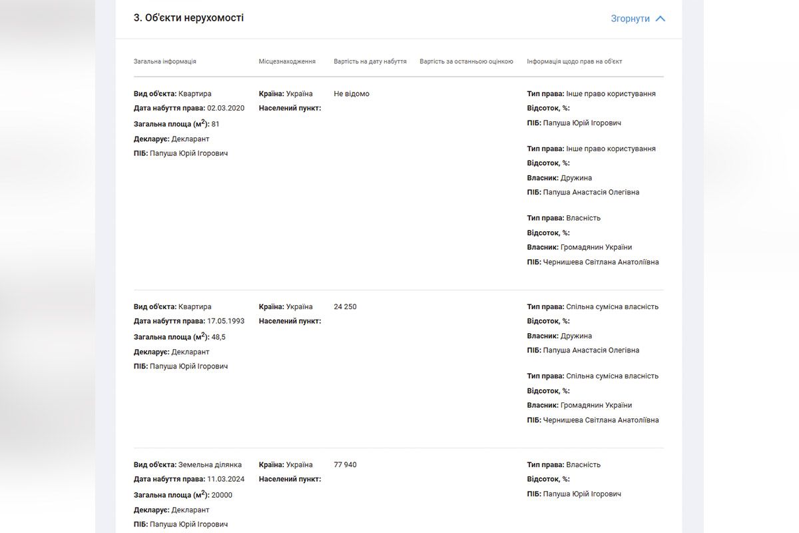Click the Інформація щодо прав на об'єкт header
This screenshot has height=533, width=799.
[575, 61]
